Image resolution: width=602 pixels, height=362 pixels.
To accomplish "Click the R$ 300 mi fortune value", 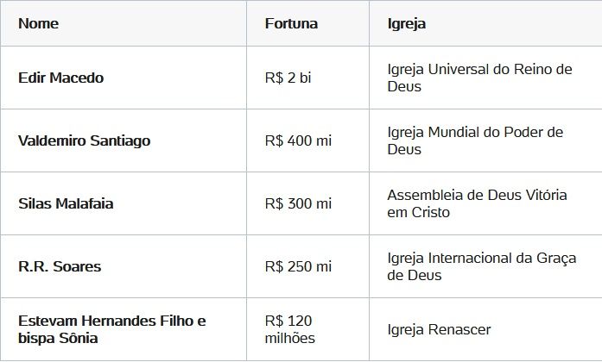I will coord(298,203).
